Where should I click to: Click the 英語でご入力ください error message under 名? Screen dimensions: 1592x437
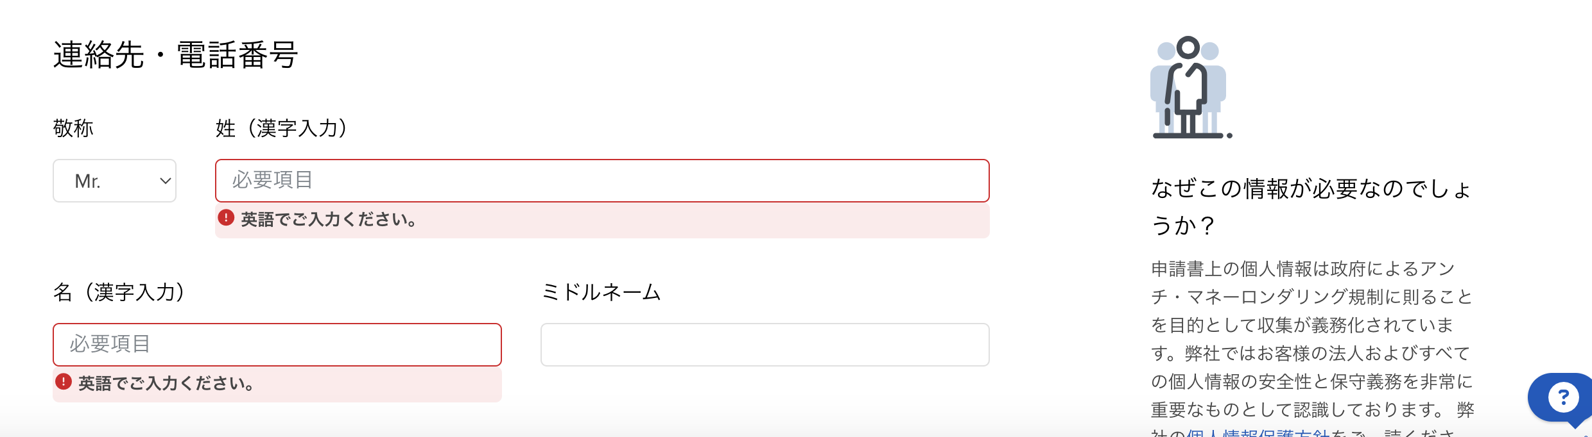166,384
